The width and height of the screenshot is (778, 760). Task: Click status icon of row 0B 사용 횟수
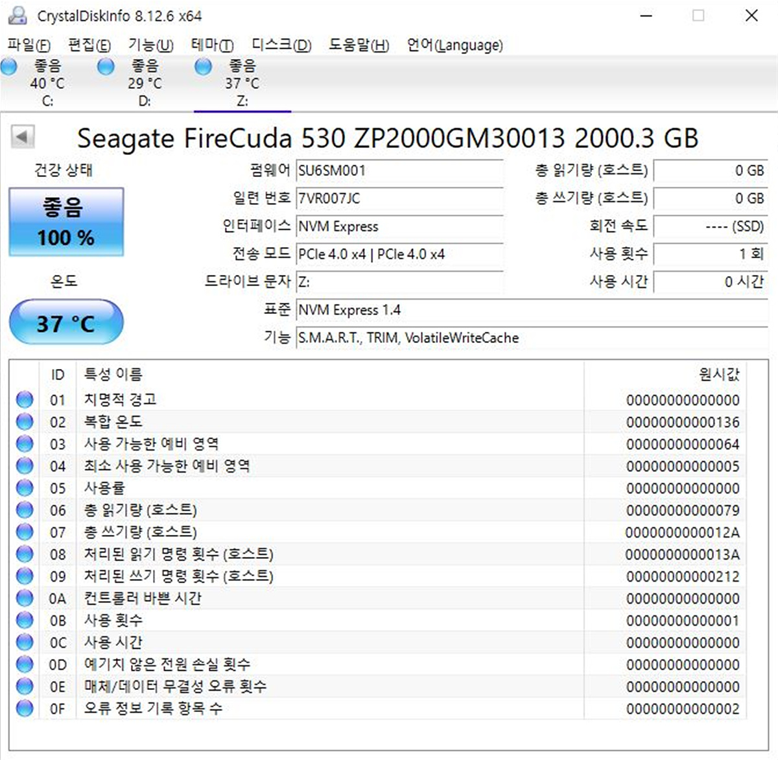tap(25, 620)
